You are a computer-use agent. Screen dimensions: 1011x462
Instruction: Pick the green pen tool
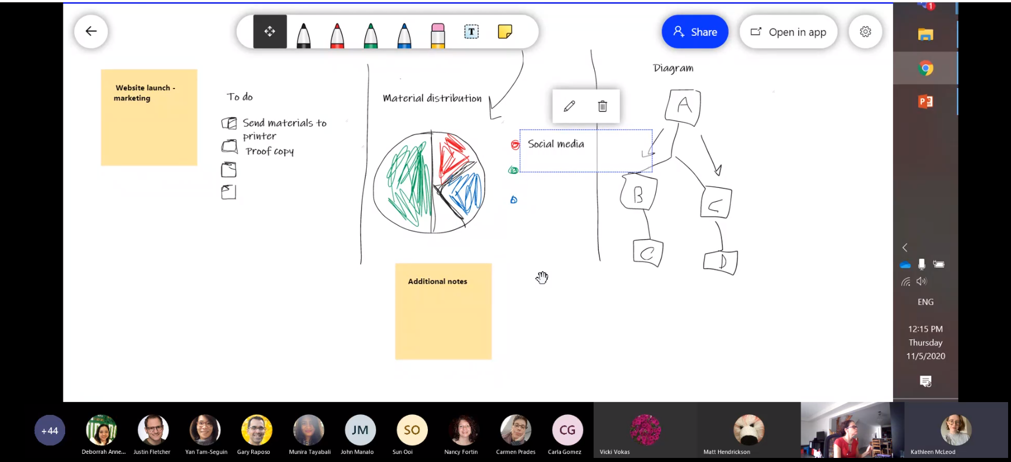click(x=371, y=35)
